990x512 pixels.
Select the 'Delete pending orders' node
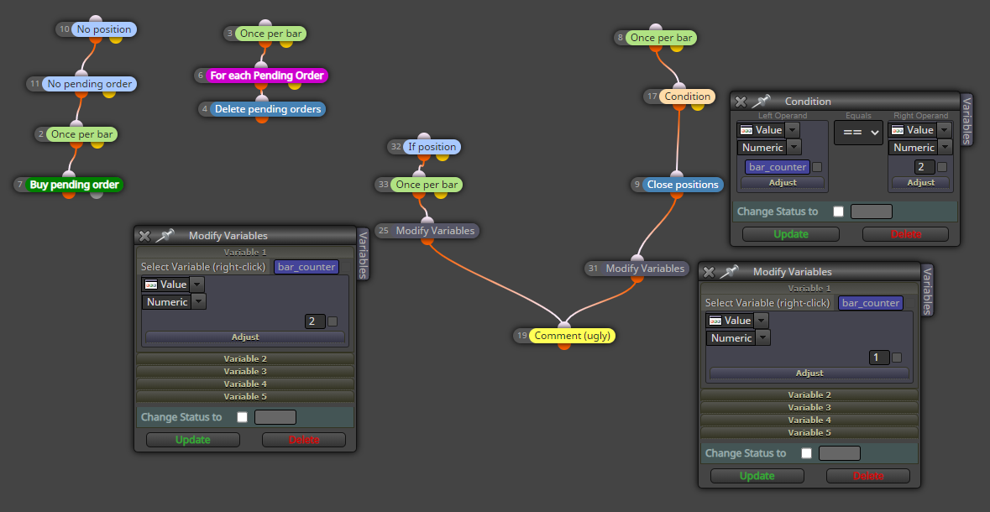268,108
